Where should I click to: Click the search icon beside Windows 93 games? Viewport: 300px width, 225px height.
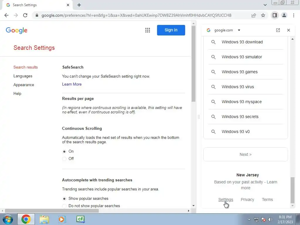click(213, 72)
